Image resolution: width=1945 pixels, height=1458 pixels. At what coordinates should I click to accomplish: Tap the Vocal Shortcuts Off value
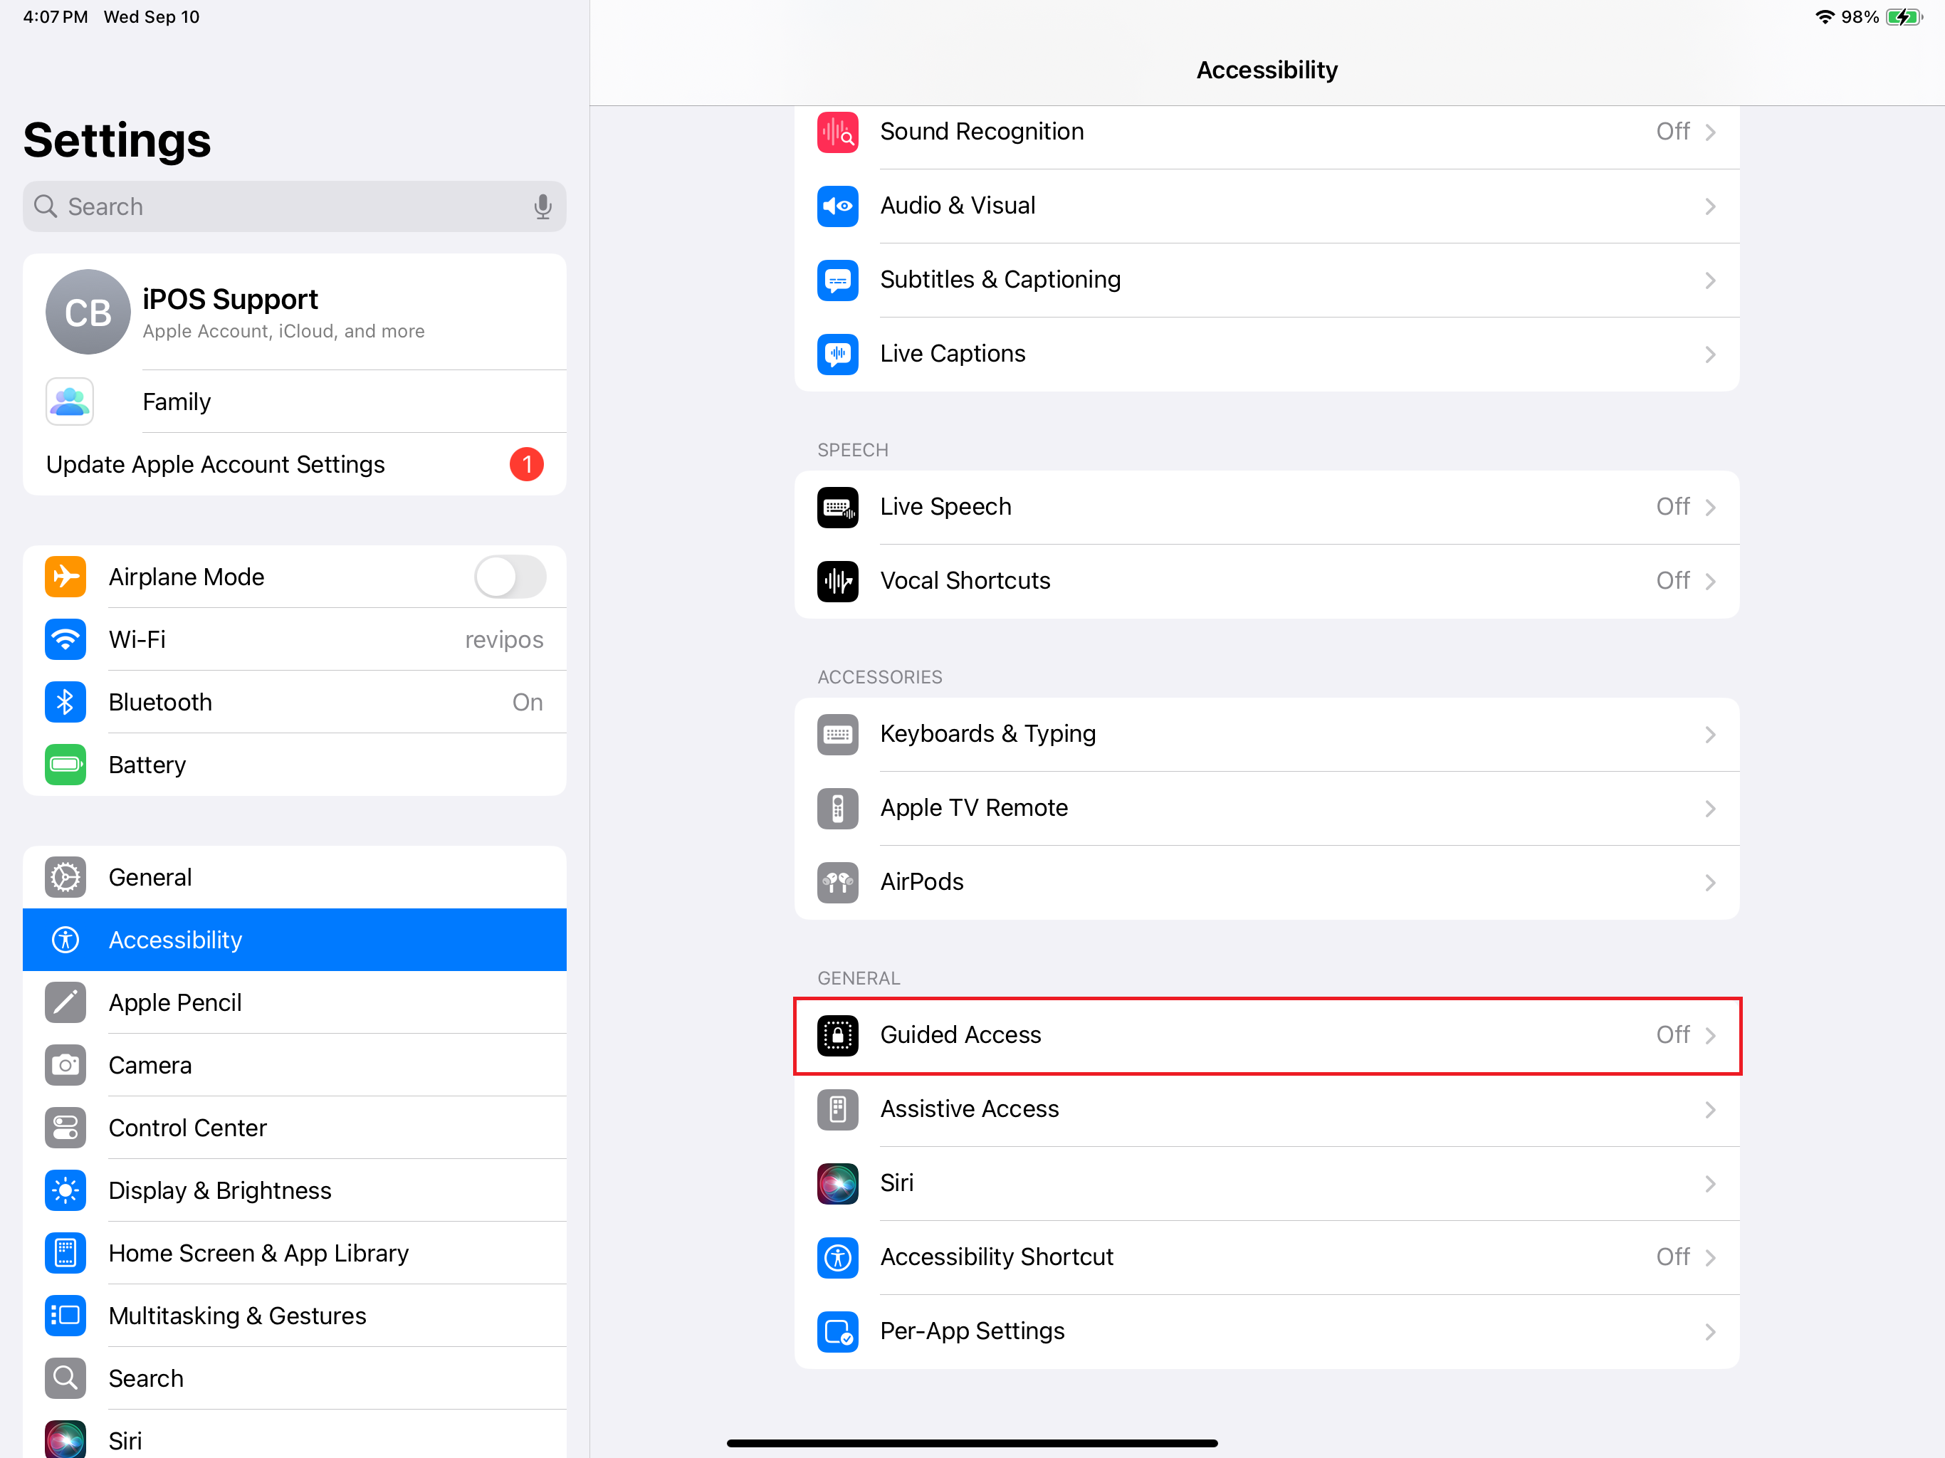pyautogui.click(x=1672, y=581)
